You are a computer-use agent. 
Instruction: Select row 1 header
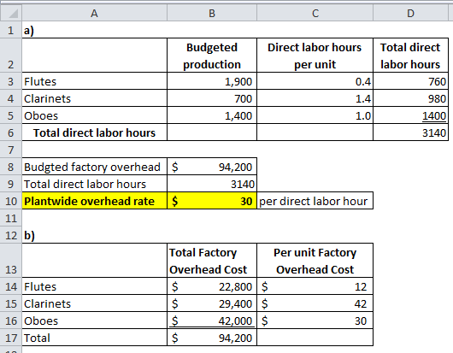[11, 30]
